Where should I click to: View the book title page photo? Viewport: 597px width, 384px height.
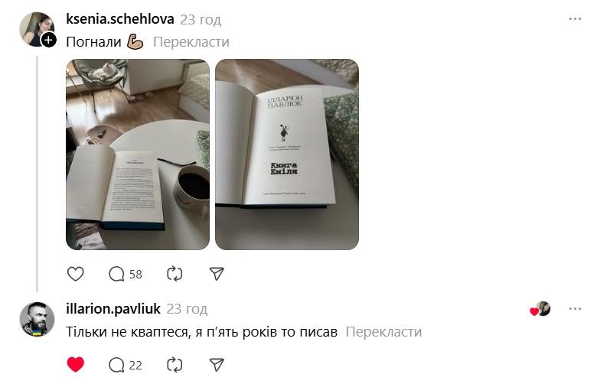pyautogui.click(x=287, y=155)
